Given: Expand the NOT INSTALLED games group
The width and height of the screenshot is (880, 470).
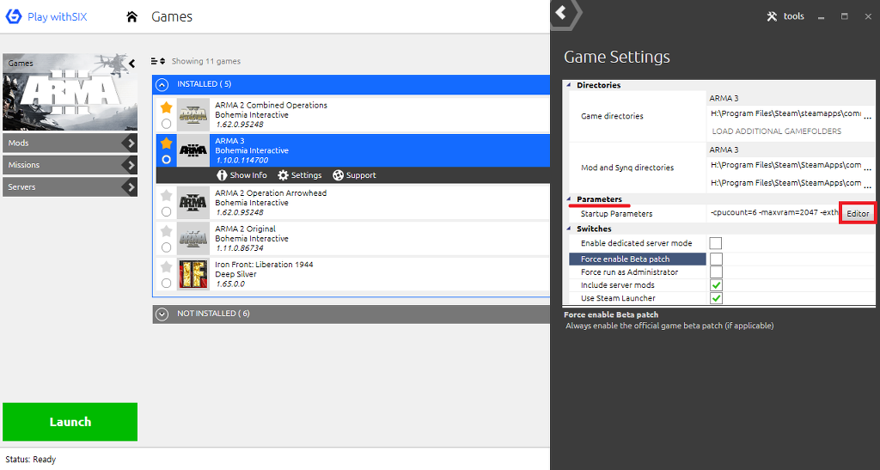Looking at the screenshot, I should click(x=162, y=314).
